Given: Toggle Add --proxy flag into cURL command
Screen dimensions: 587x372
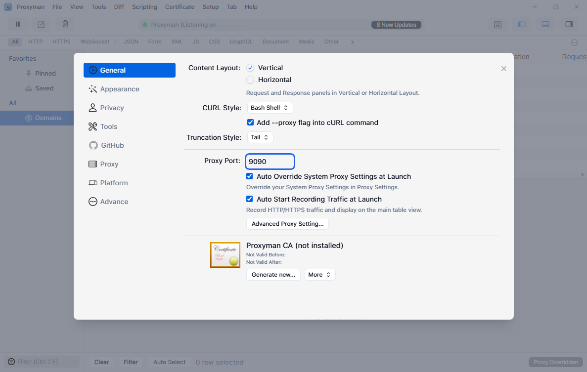Looking at the screenshot, I should click(250, 122).
